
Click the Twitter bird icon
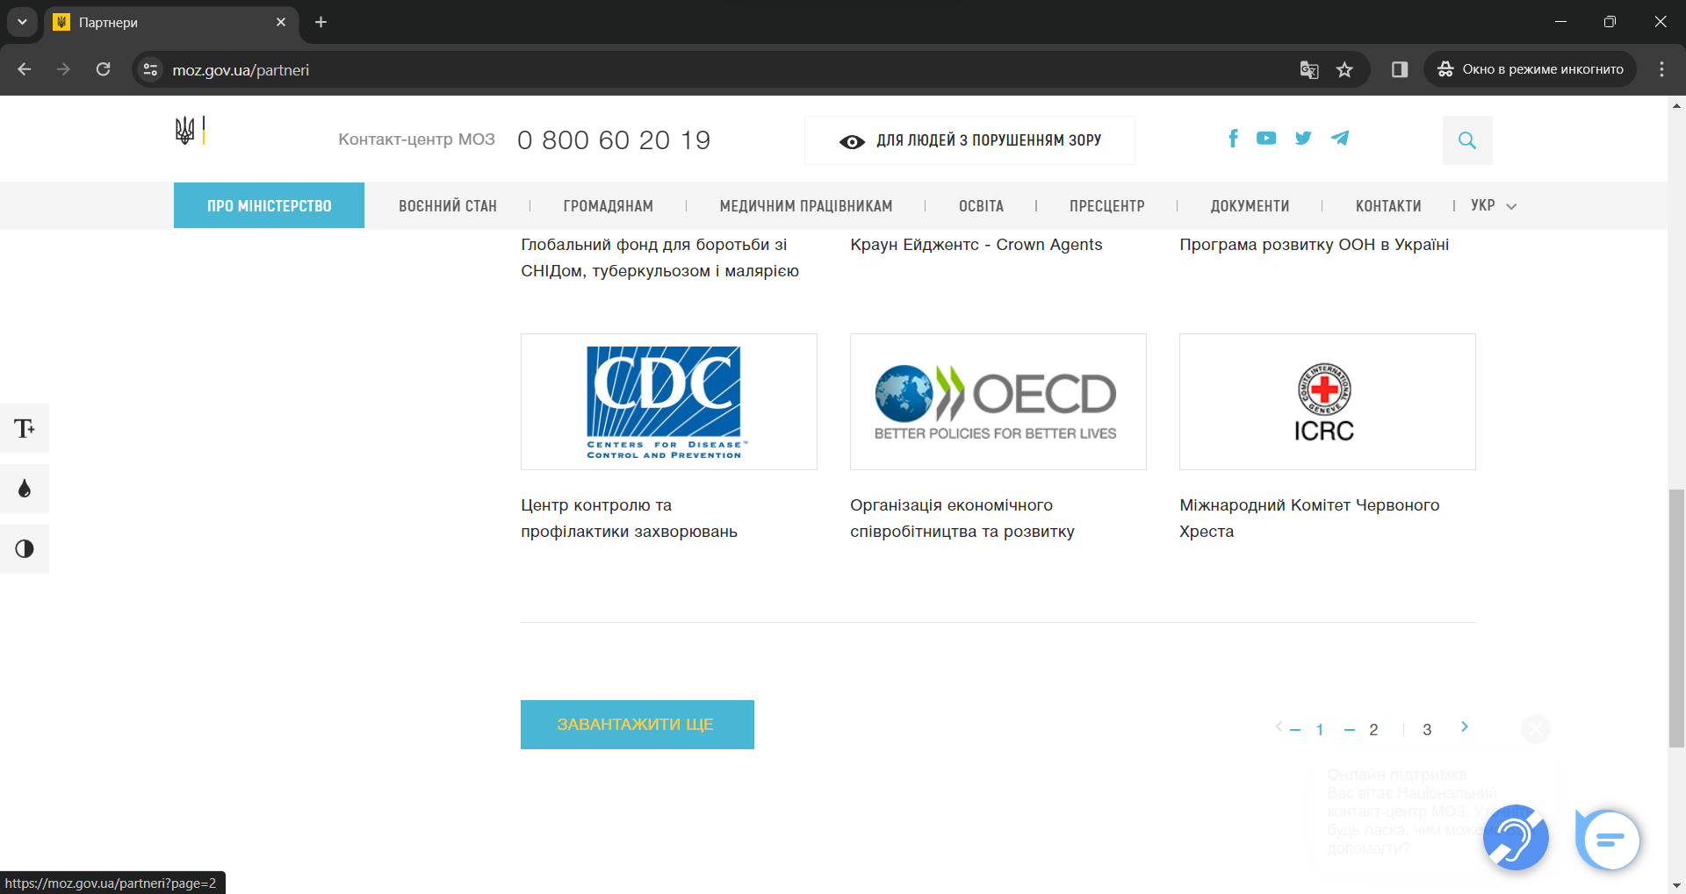point(1303,139)
